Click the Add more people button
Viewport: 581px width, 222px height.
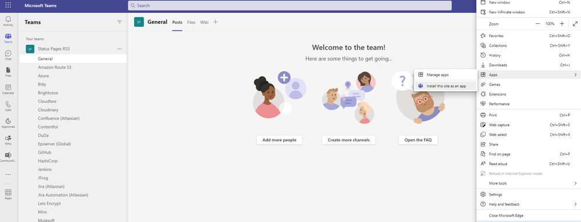click(x=279, y=140)
